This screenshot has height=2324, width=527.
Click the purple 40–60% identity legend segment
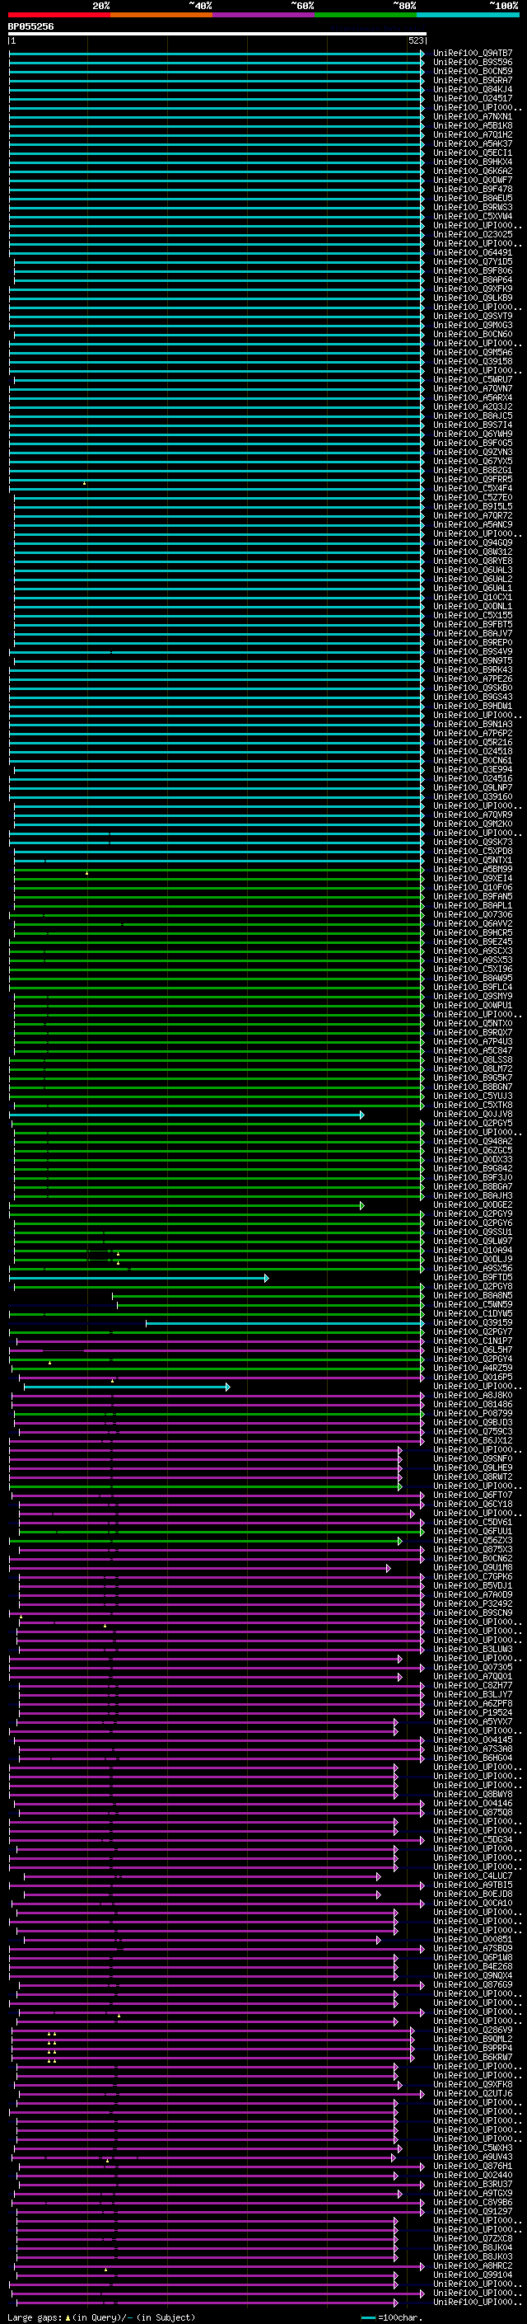click(264, 16)
